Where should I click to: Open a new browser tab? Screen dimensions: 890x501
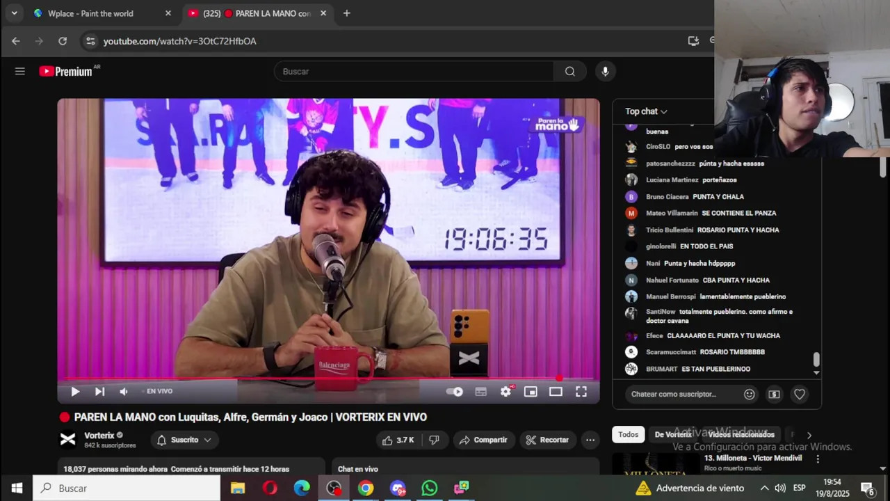tap(347, 13)
